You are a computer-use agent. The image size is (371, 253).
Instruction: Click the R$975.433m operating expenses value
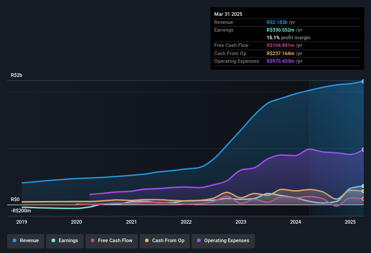(x=280, y=61)
